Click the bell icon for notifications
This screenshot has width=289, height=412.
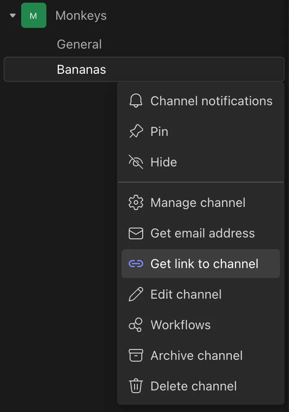click(x=136, y=101)
